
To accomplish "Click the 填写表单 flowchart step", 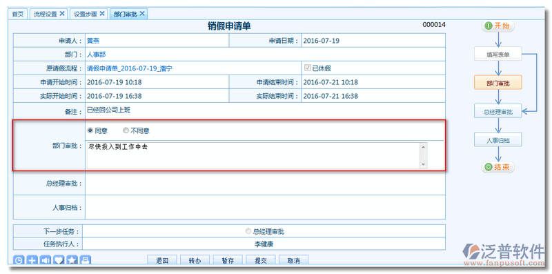I will 497,55.
